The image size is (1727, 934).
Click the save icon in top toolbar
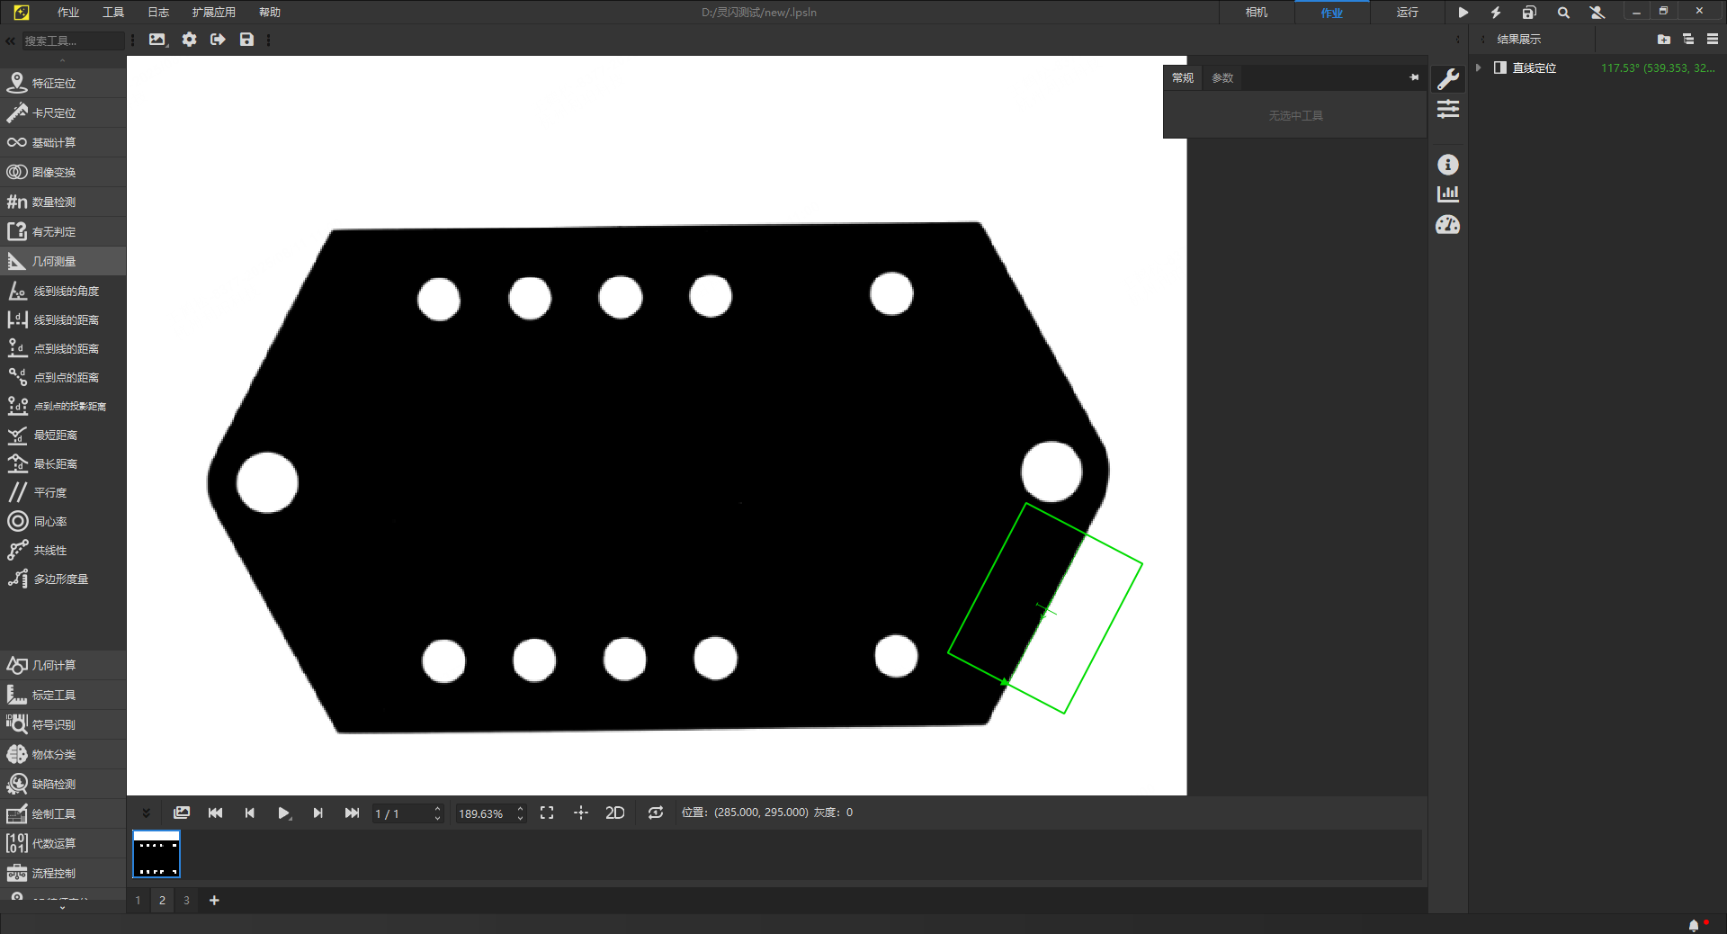[246, 40]
